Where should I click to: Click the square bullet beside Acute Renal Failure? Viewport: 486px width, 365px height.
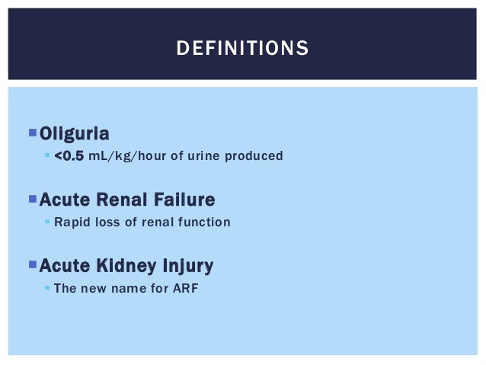coord(33,199)
